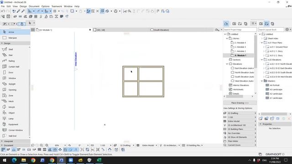This screenshot has height=164, width=292.
Task: Collapse Masters folder in Layout Book
Action: [x=262, y=81]
